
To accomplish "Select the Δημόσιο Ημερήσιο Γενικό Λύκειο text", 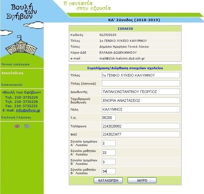I will point(124,47).
